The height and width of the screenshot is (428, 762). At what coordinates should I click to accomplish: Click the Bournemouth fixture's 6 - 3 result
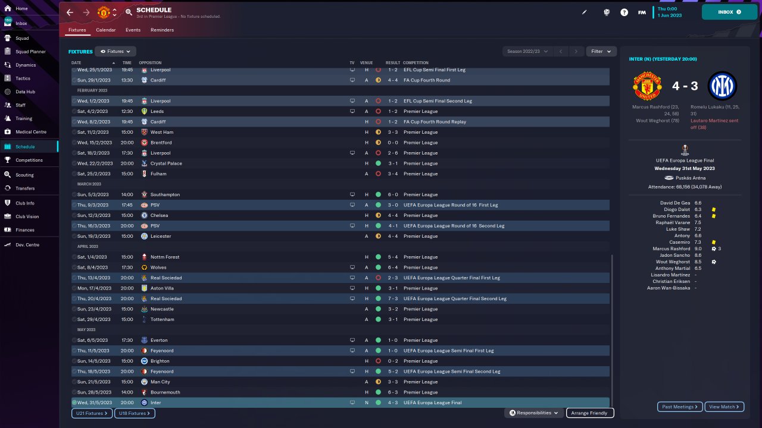tap(392, 392)
